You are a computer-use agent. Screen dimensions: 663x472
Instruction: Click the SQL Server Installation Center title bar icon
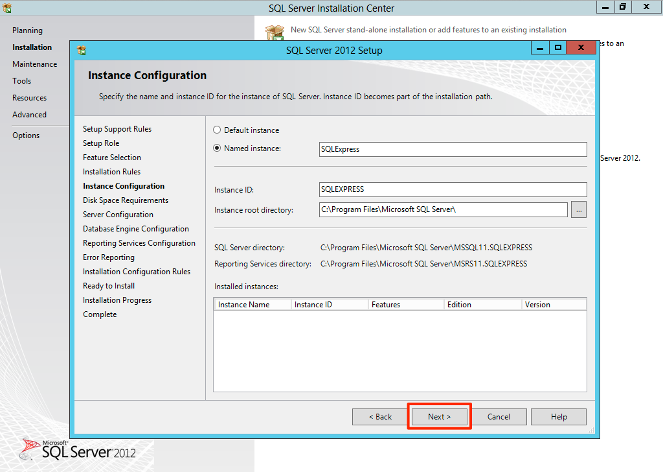6,8
